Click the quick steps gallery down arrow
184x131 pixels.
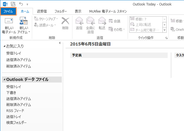click(164, 25)
